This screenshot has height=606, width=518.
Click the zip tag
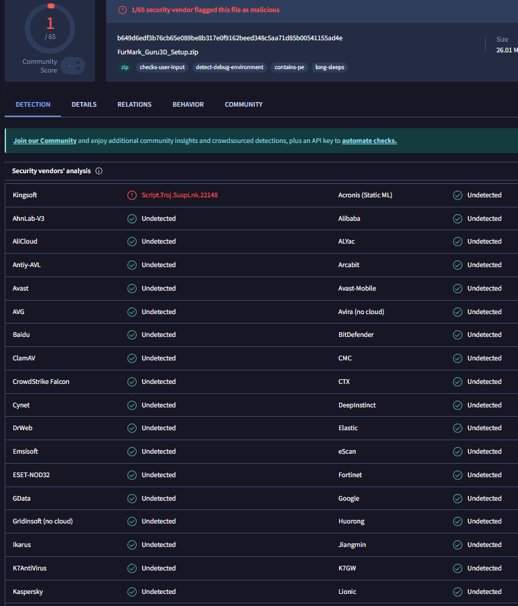pyautogui.click(x=125, y=67)
